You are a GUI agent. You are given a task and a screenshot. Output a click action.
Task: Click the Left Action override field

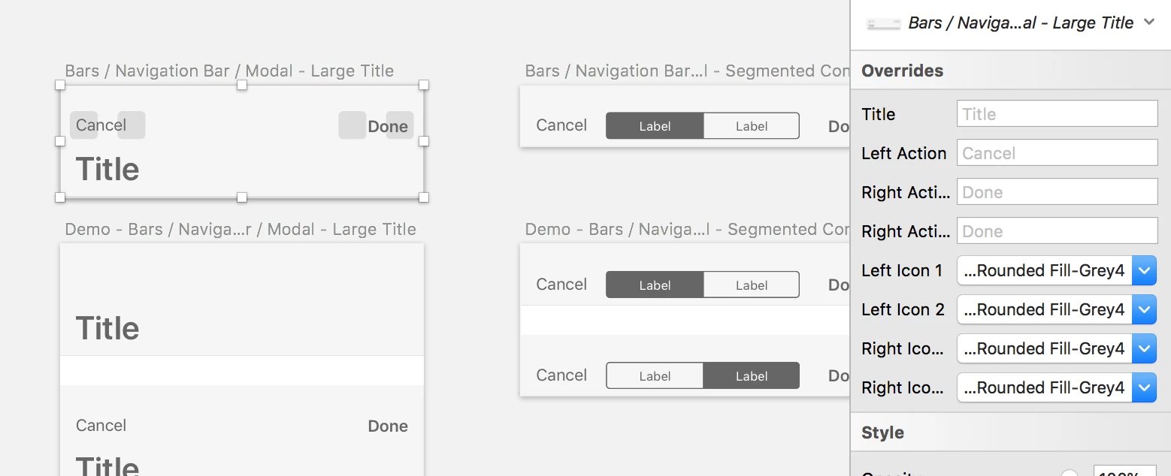pyautogui.click(x=1057, y=153)
